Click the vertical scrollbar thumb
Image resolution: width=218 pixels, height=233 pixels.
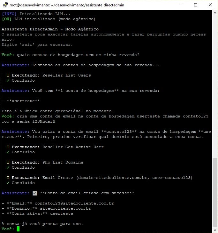[215, 193]
